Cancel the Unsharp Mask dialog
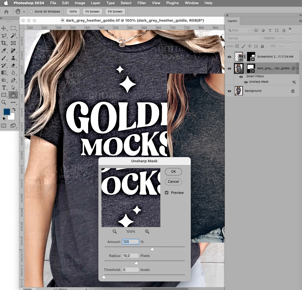302x290 pixels. 173,182
